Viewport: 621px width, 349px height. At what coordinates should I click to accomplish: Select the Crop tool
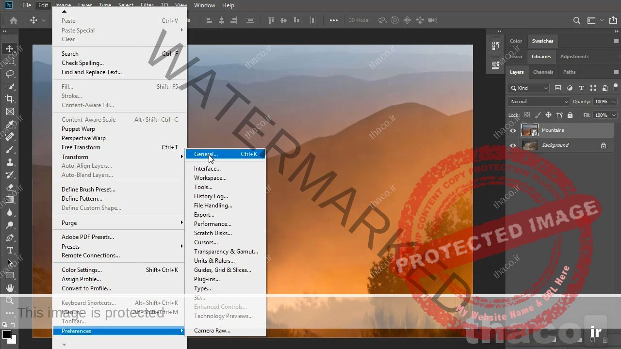click(x=10, y=99)
